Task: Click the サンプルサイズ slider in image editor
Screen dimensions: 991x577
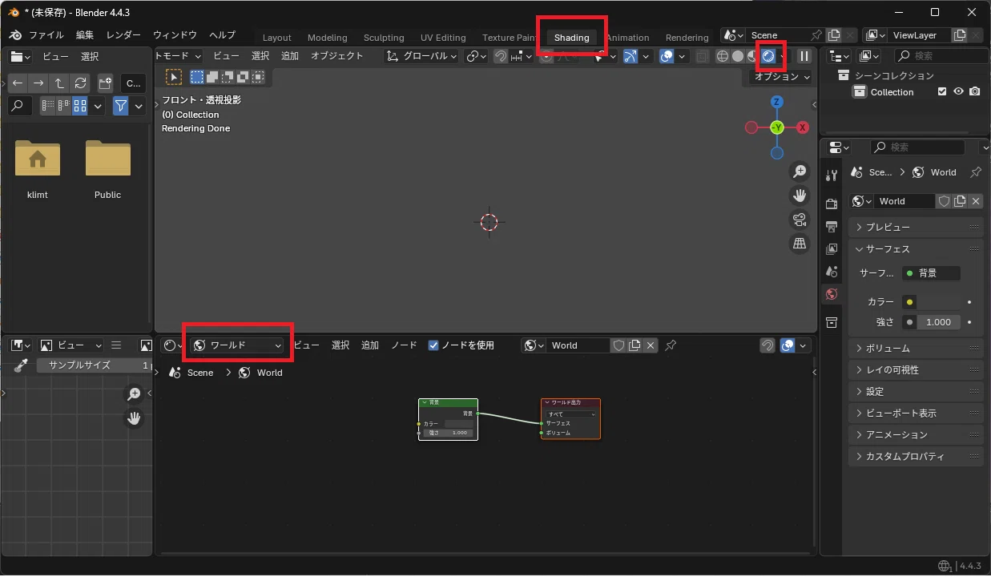Action: point(94,365)
